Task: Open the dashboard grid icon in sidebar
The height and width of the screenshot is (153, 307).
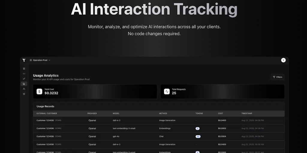Action: pyautogui.click(x=24, y=69)
